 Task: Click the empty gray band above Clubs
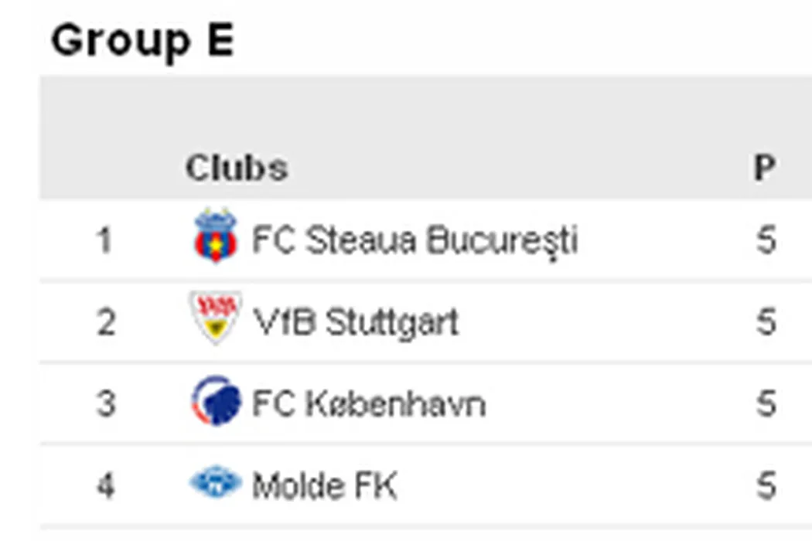[x=425, y=108]
